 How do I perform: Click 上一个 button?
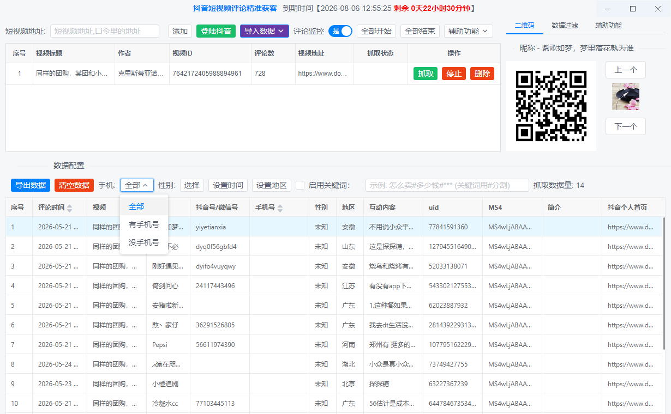point(626,70)
